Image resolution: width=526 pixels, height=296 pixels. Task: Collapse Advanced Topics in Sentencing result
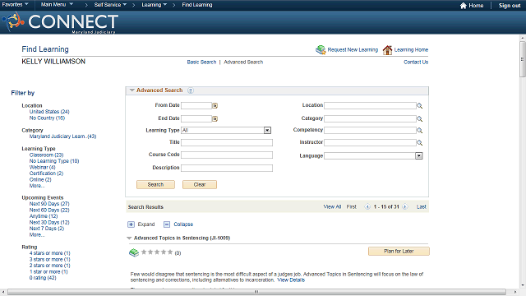click(x=129, y=238)
